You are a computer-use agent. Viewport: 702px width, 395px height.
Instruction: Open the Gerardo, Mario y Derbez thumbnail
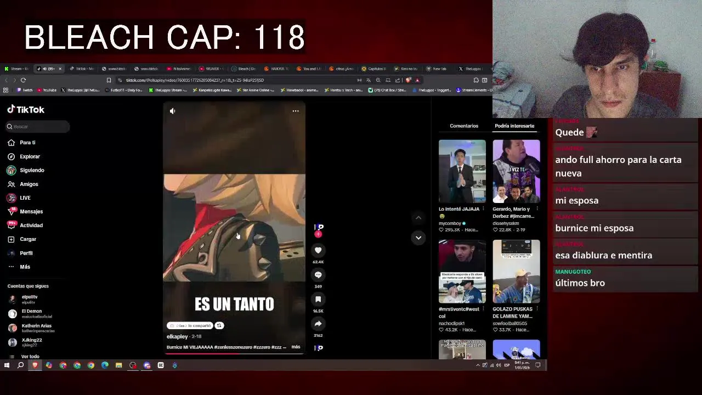pos(516,171)
